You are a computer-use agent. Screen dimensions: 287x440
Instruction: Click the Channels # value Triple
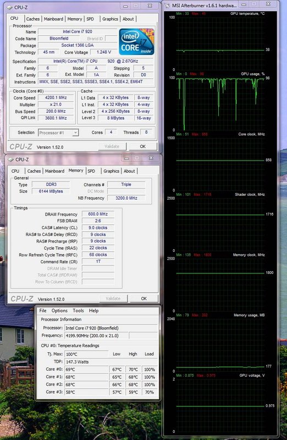click(x=126, y=185)
